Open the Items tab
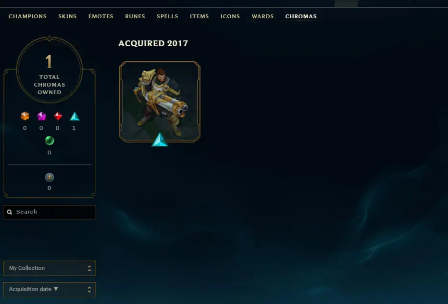The height and width of the screenshot is (304, 448). tap(199, 16)
